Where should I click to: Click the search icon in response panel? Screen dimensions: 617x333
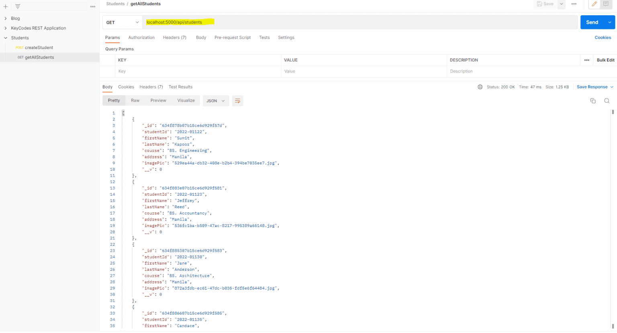(607, 101)
